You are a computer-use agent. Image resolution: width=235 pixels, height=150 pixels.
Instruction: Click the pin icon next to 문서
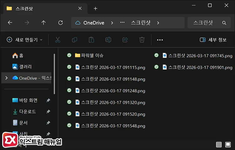[48, 123]
